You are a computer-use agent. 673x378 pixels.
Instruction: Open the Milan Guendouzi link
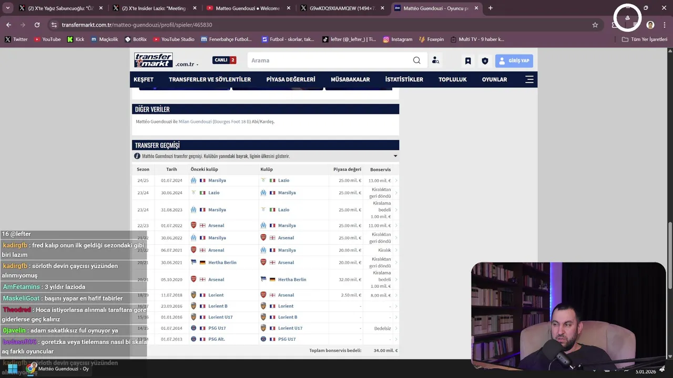[x=195, y=122]
